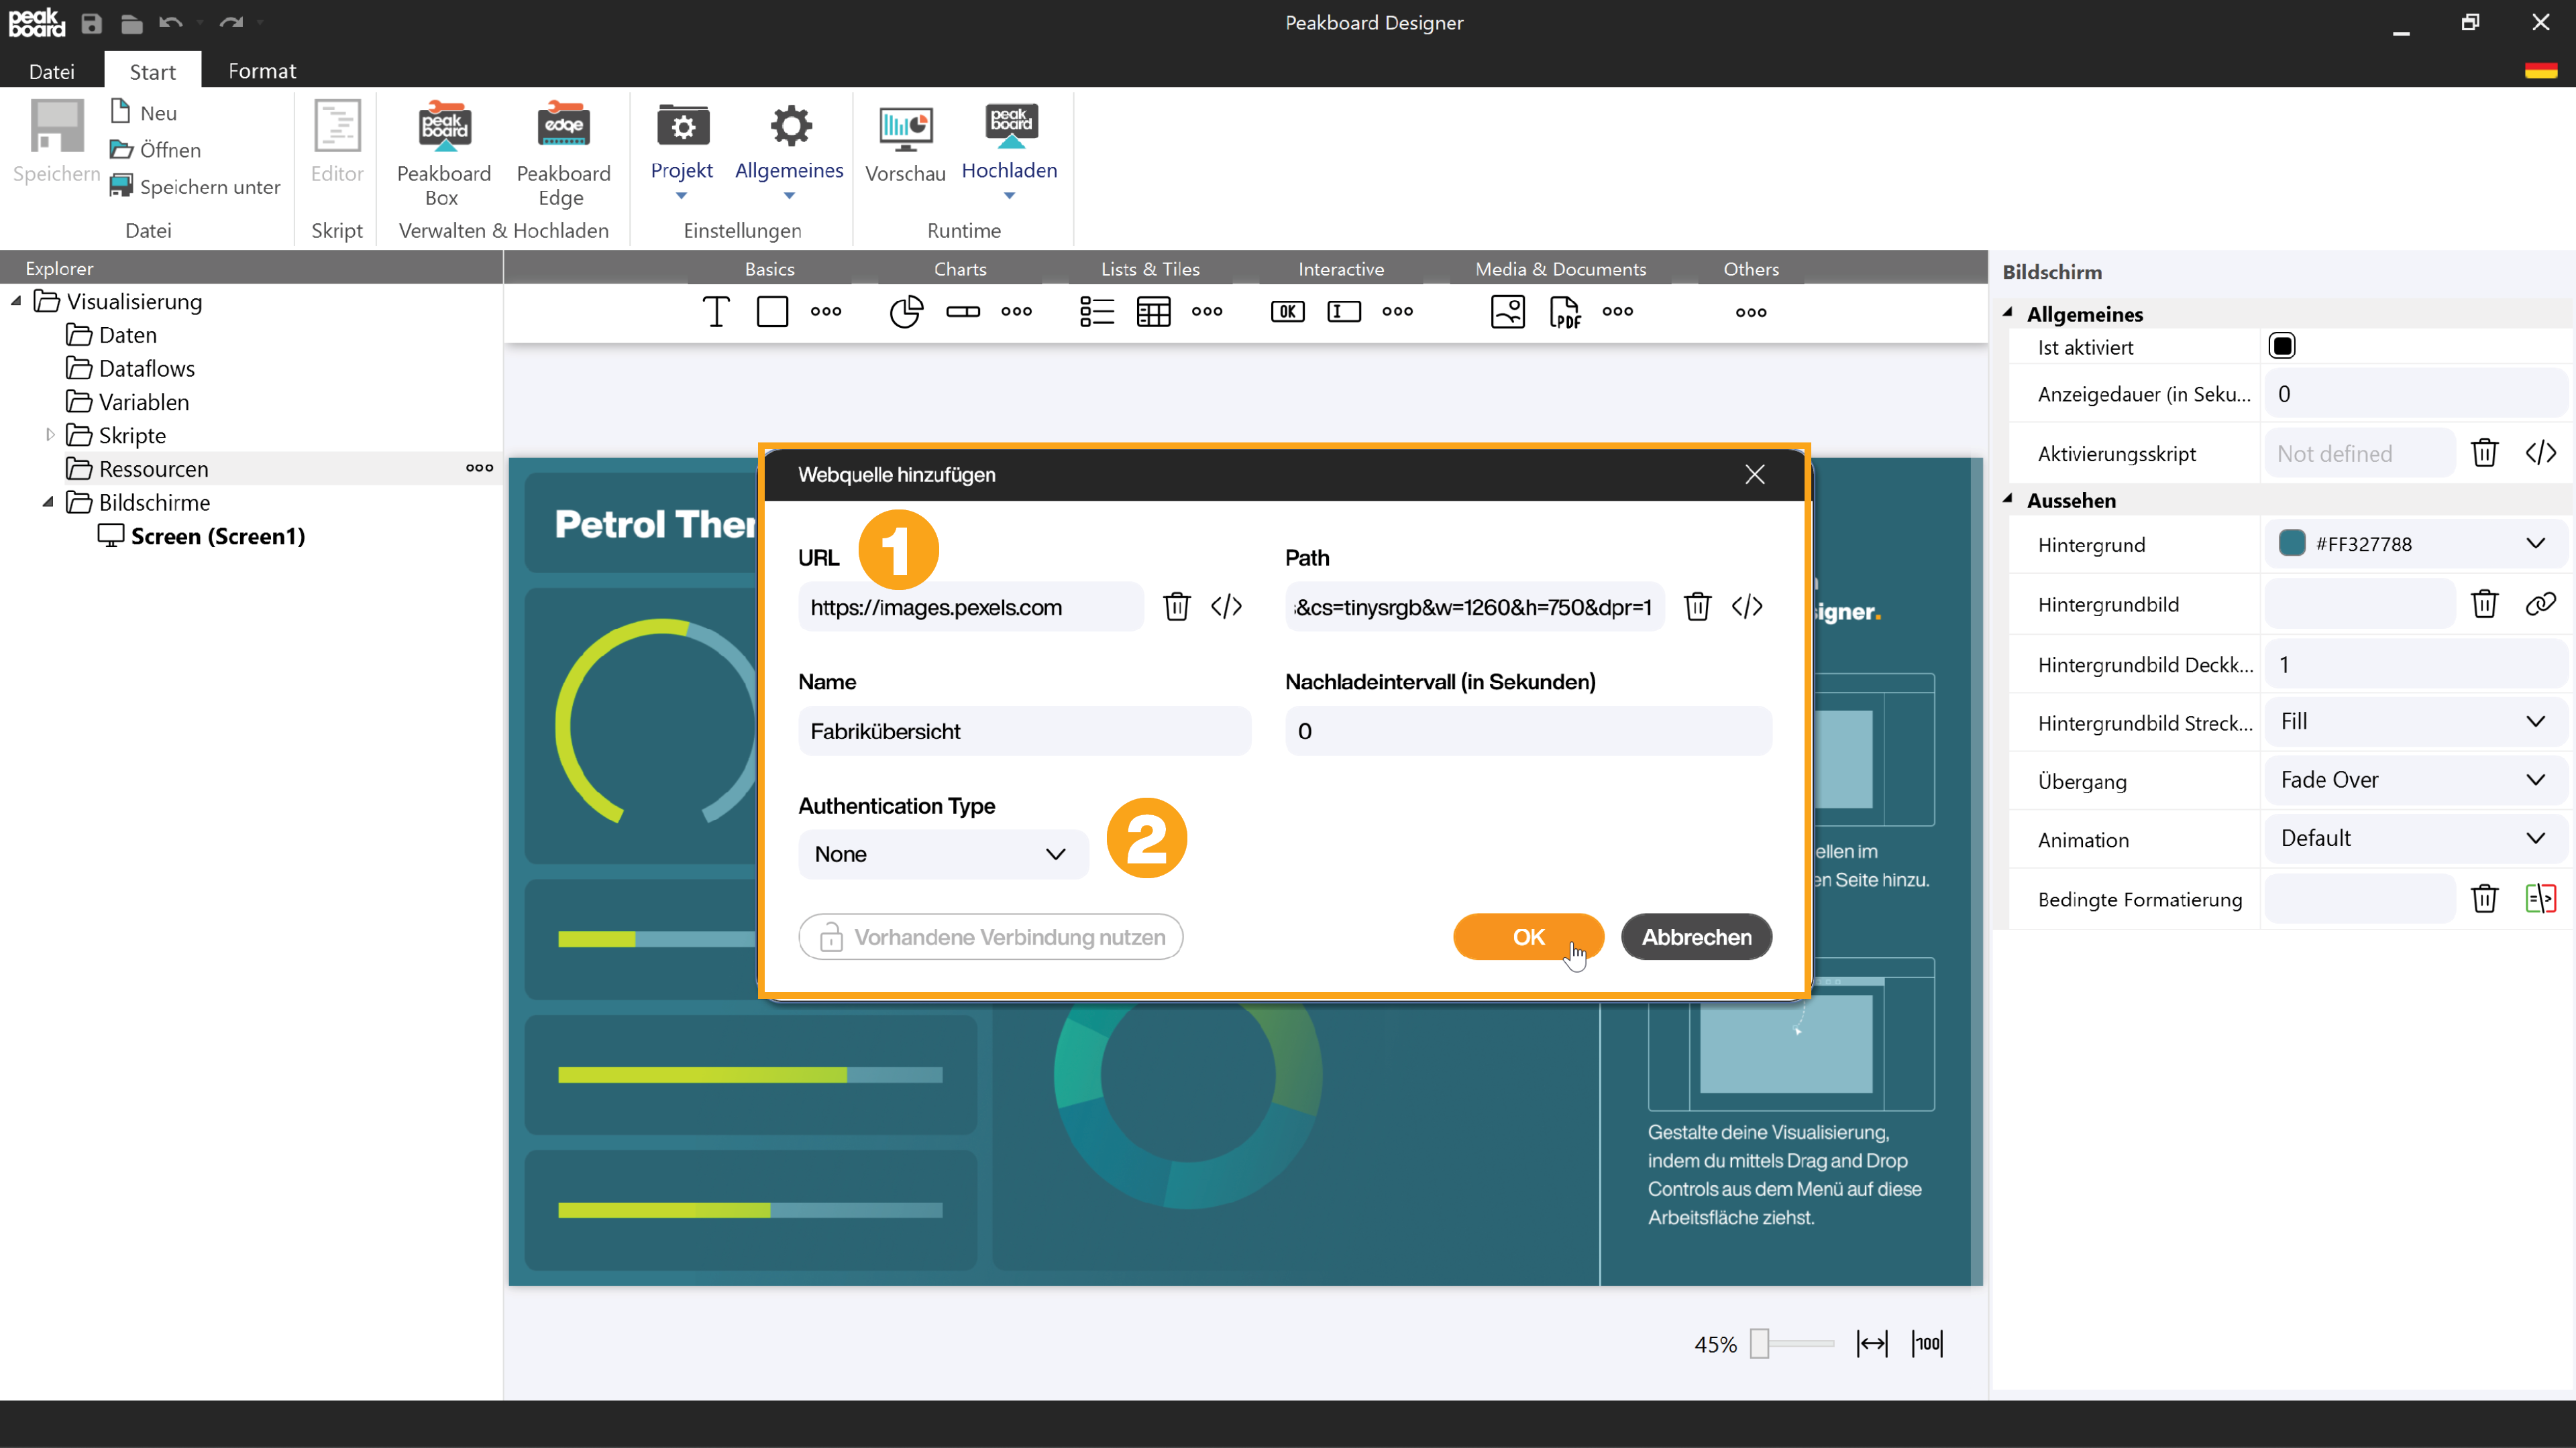Undo the last action
This screenshot has height=1448, width=2576.
coord(171,22)
